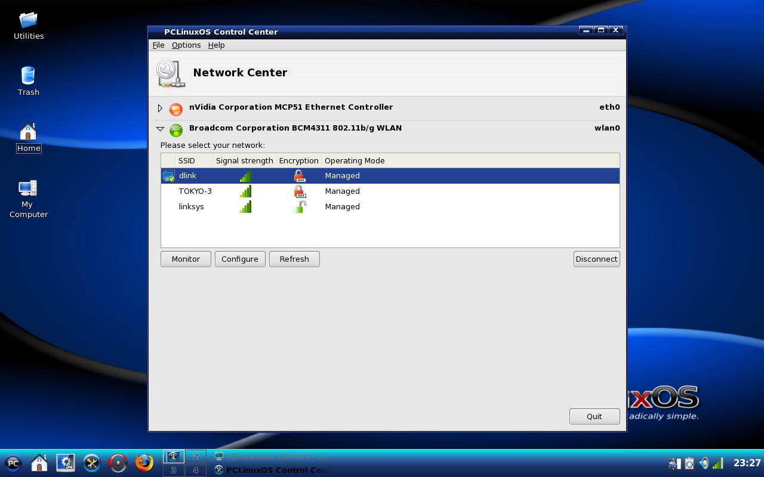The height and width of the screenshot is (477, 764).
Task: Select the linksys network name
Action: click(x=191, y=207)
